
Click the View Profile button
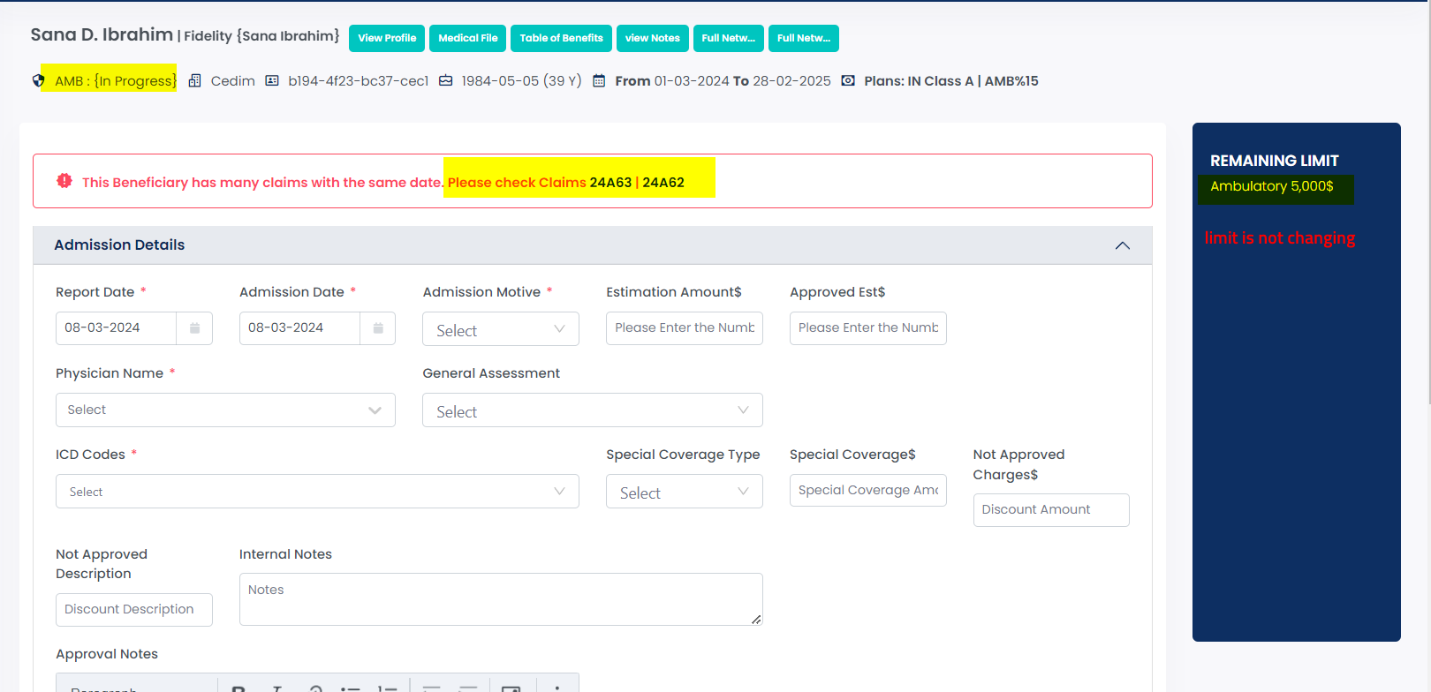point(387,38)
